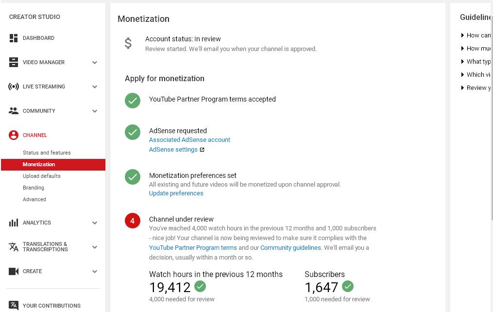Click the dollar sign account status icon
Screen dimensions: 493x312
click(128, 43)
